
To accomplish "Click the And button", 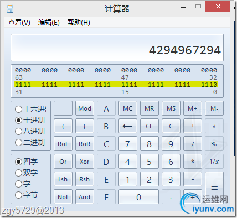I will 85,197.
